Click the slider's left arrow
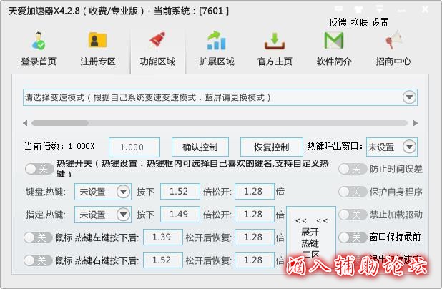Screen dimensions: 442x289 tap(25, 123)
